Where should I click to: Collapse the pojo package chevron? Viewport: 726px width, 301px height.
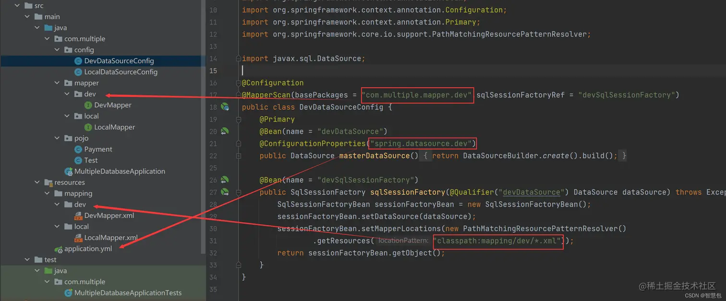[x=57, y=138]
